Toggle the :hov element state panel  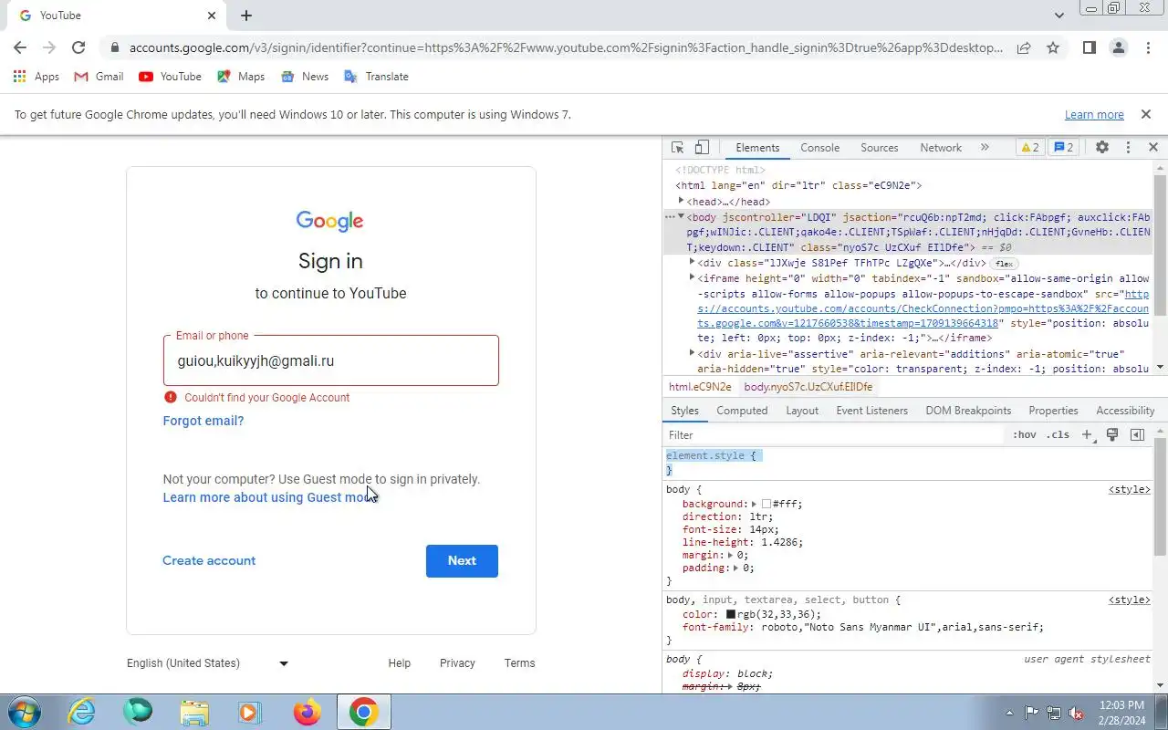(x=1025, y=435)
